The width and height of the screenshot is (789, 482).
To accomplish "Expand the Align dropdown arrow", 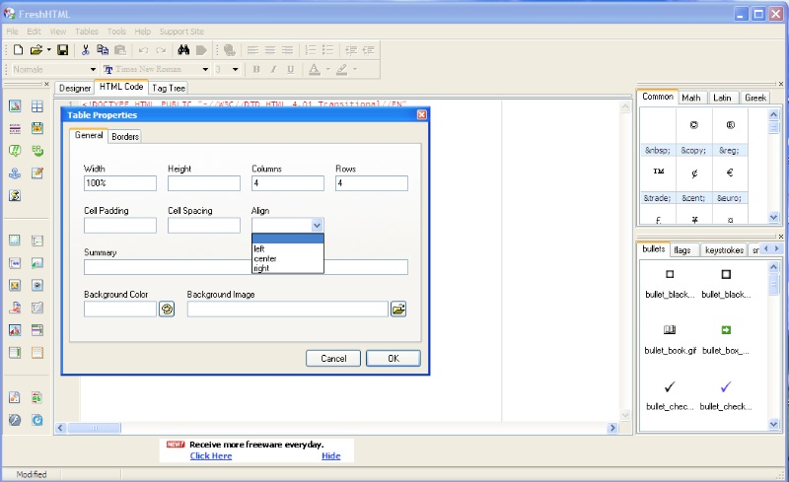I will point(315,226).
